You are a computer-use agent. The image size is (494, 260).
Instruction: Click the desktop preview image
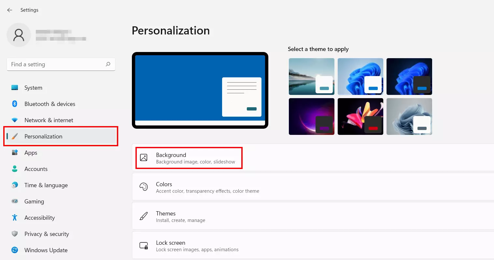click(x=200, y=90)
